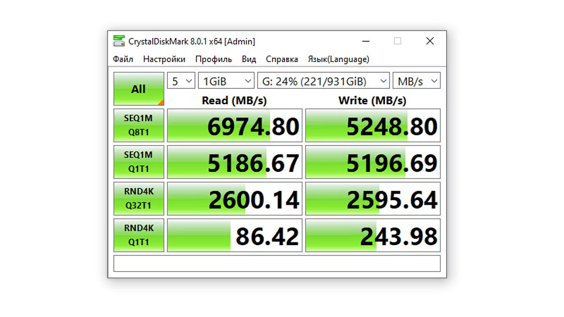The height and width of the screenshot is (317, 564).
Task: Open the Профиль menu
Action: coord(213,59)
